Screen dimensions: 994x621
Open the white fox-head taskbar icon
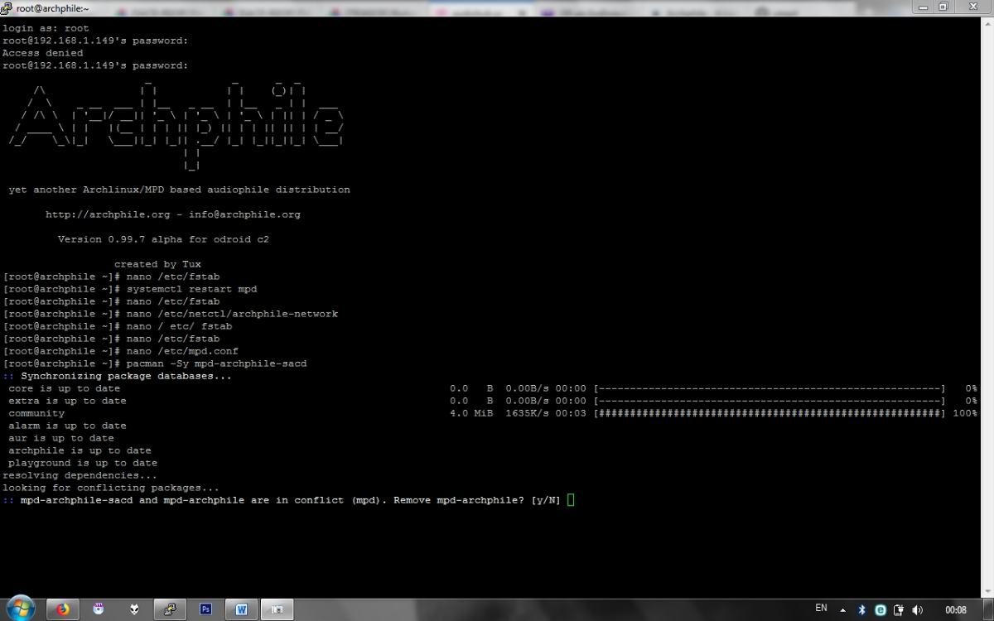click(134, 609)
